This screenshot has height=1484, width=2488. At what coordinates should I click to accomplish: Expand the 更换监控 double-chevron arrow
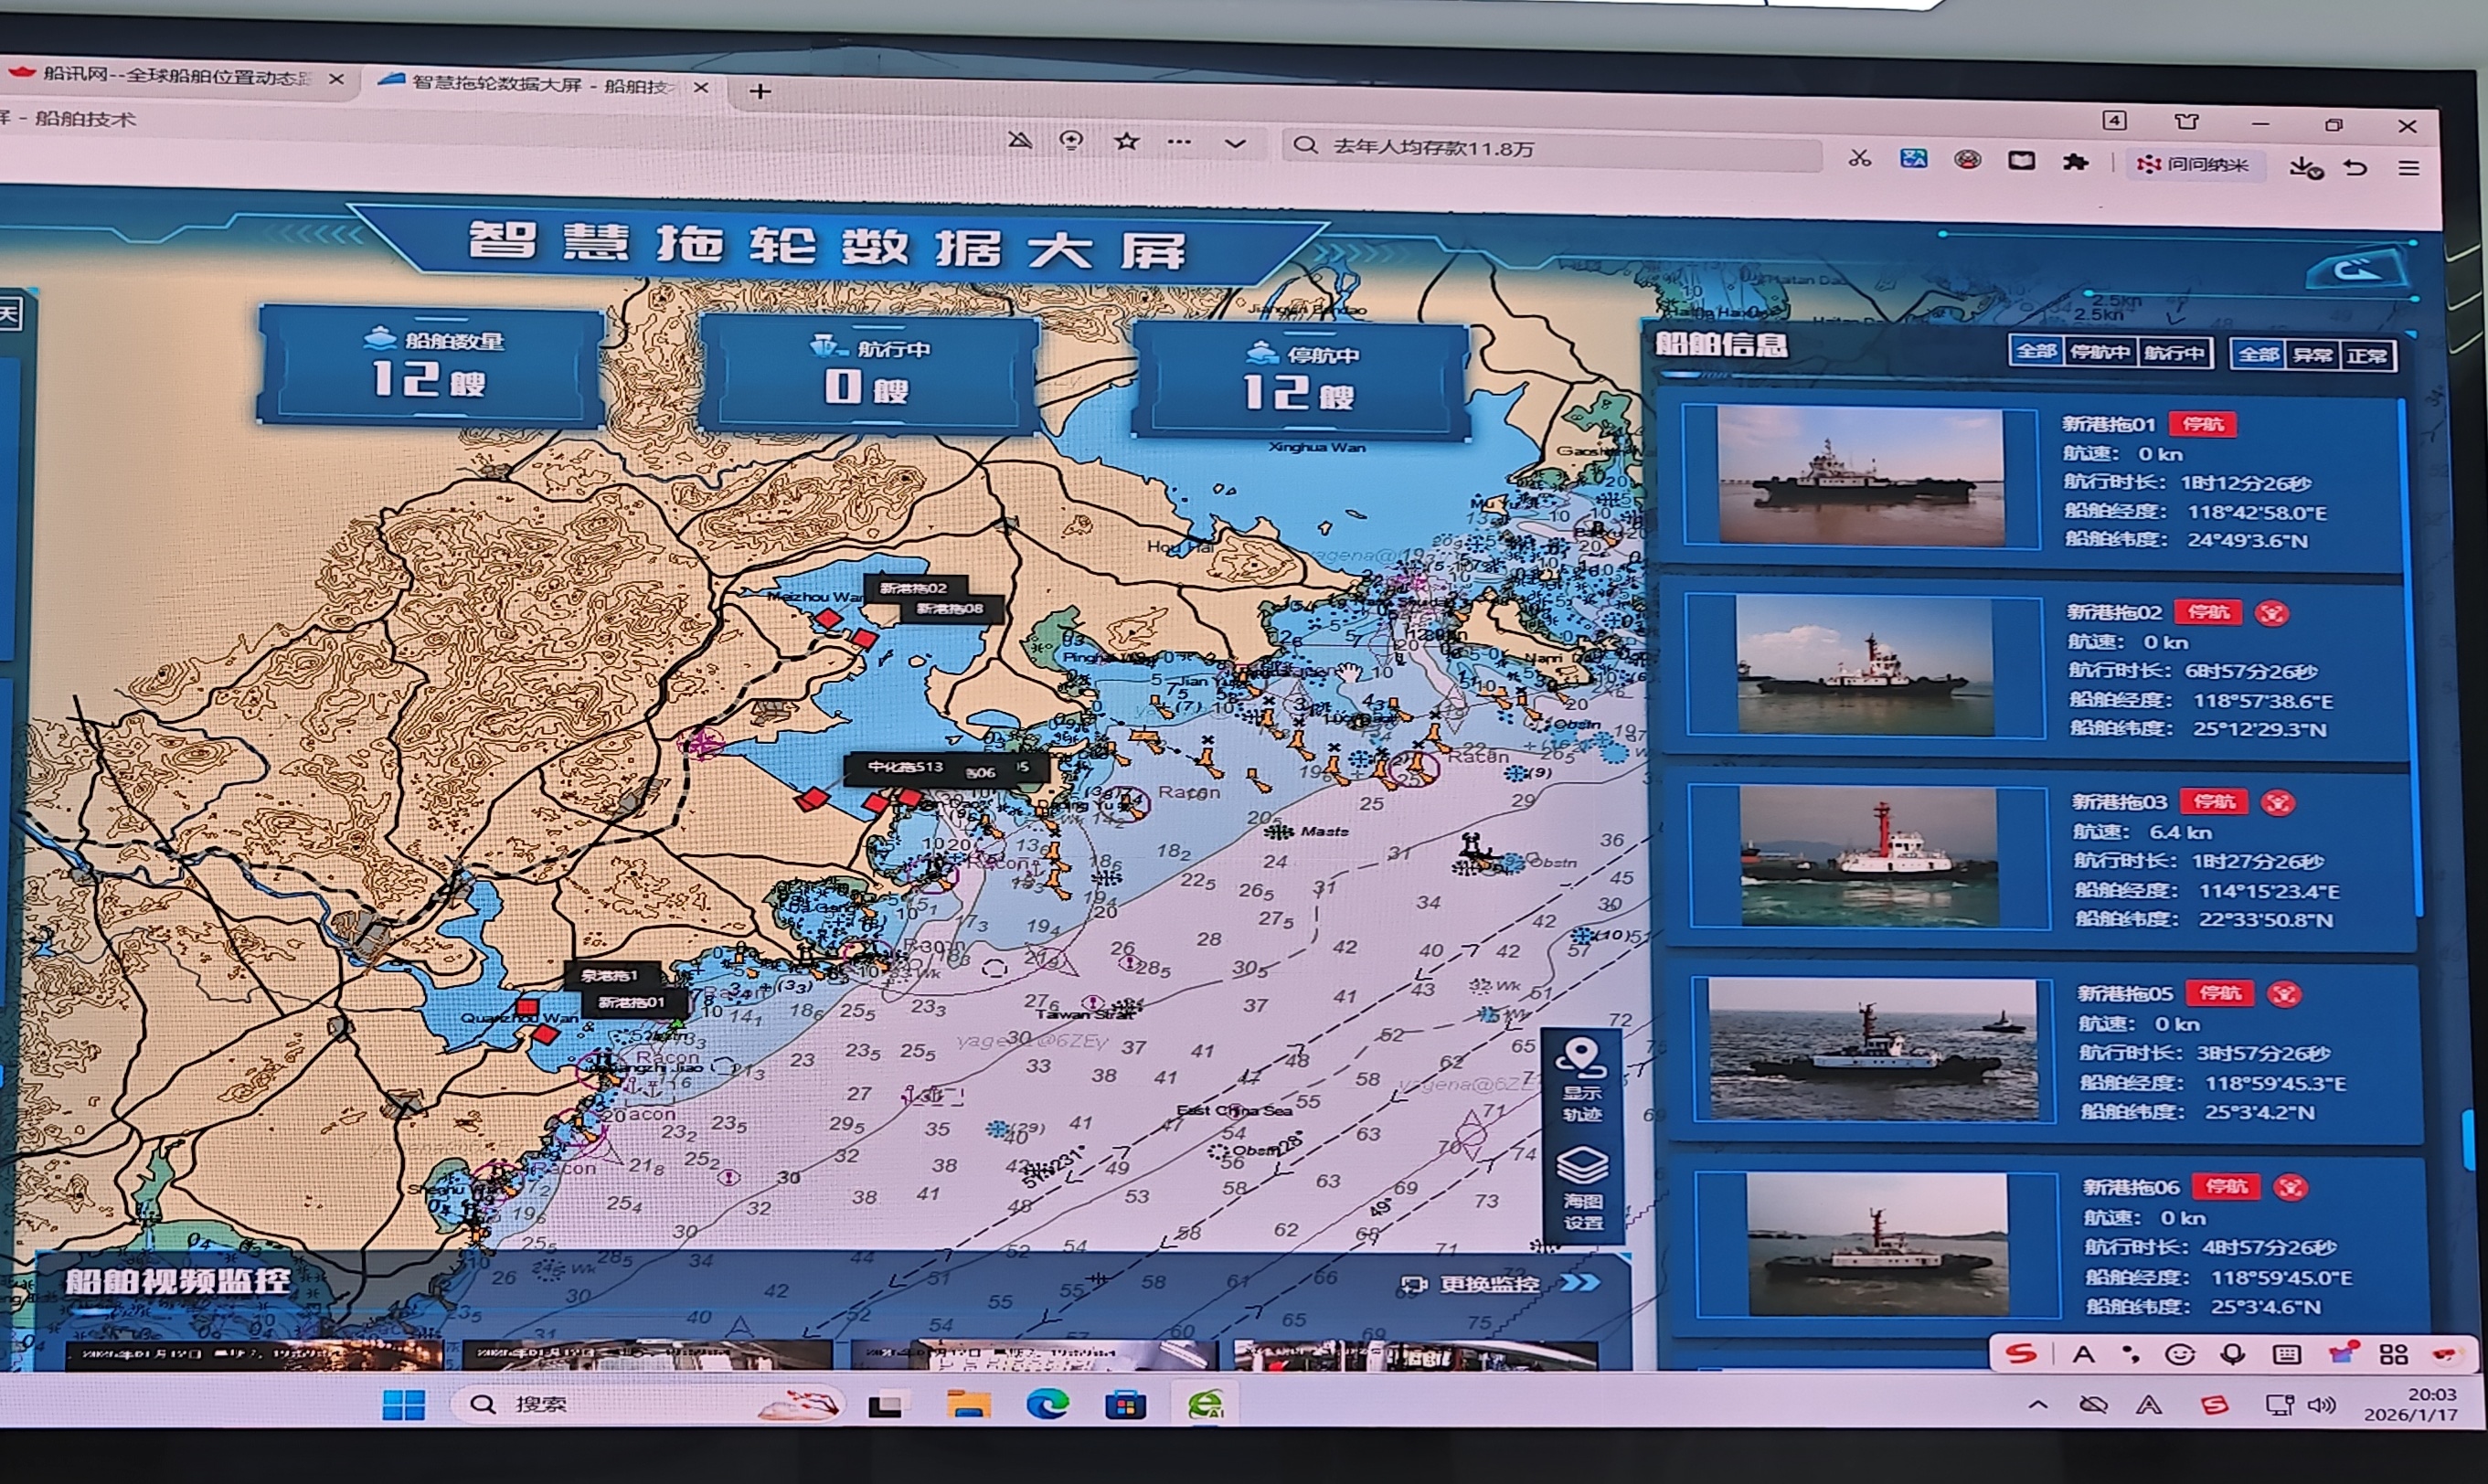(1580, 1283)
